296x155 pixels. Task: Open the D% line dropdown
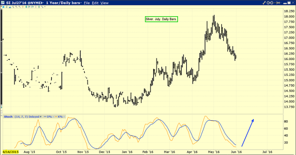pos(53,117)
